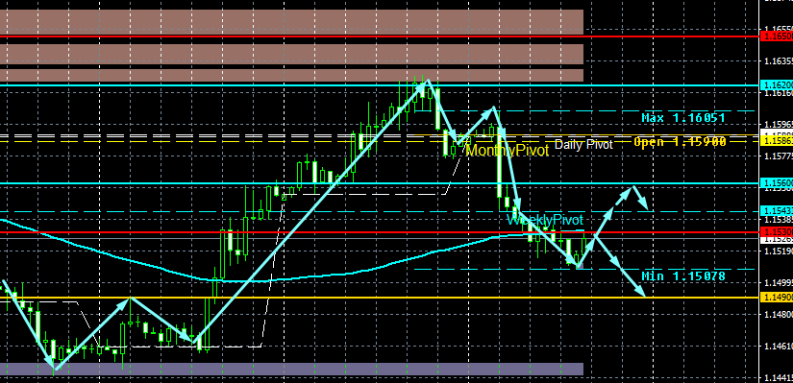Click the Min 1.15078 label
This screenshot has height=383, width=793.
(x=683, y=276)
